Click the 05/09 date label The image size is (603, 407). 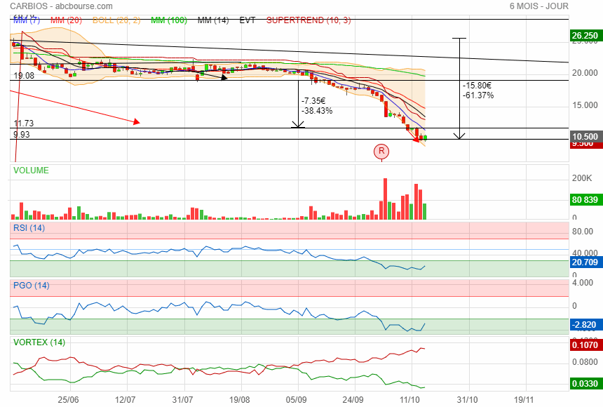coord(296,400)
